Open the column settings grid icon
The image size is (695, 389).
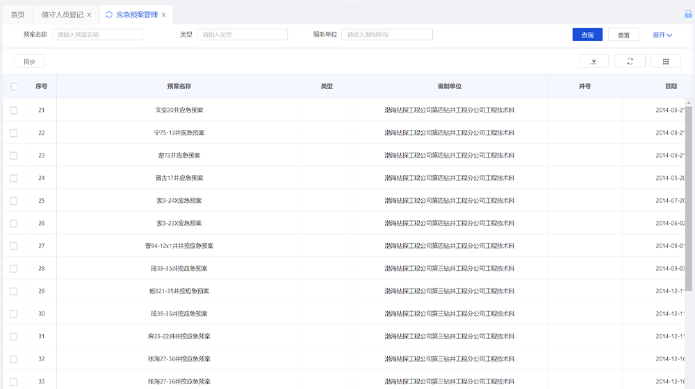tap(666, 61)
